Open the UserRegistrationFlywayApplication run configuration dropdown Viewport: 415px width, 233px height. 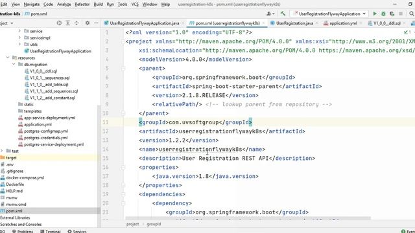pyautogui.click(x=329, y=14)
